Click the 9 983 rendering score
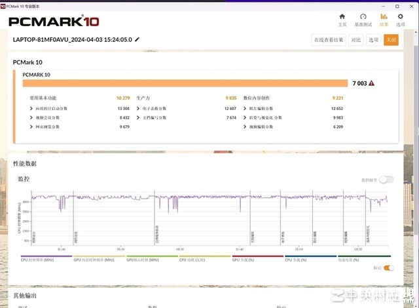Image resolution: width=419 pixels, height=308 pixels. coord(338,118)
